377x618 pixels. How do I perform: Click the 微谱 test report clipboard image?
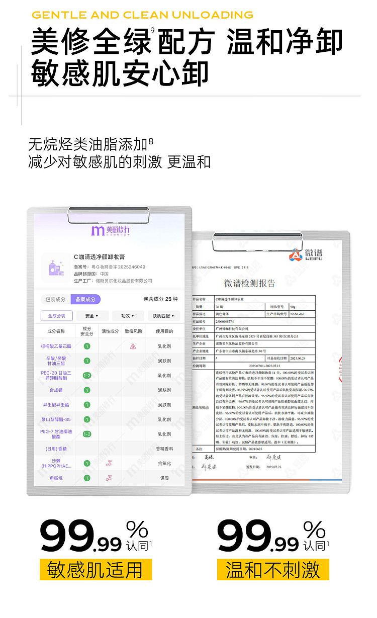271,361
